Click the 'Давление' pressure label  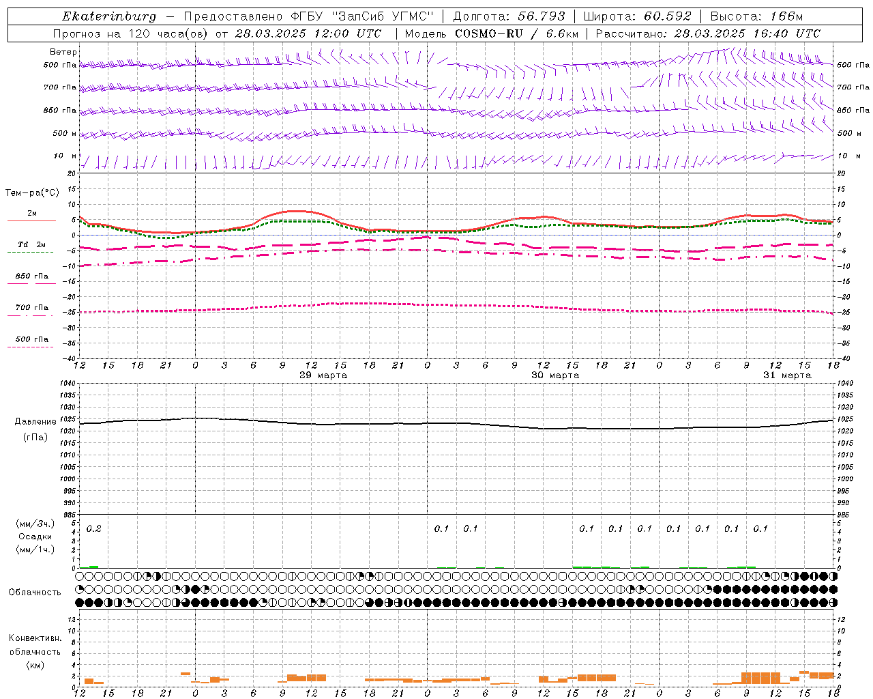coord(35,422)
